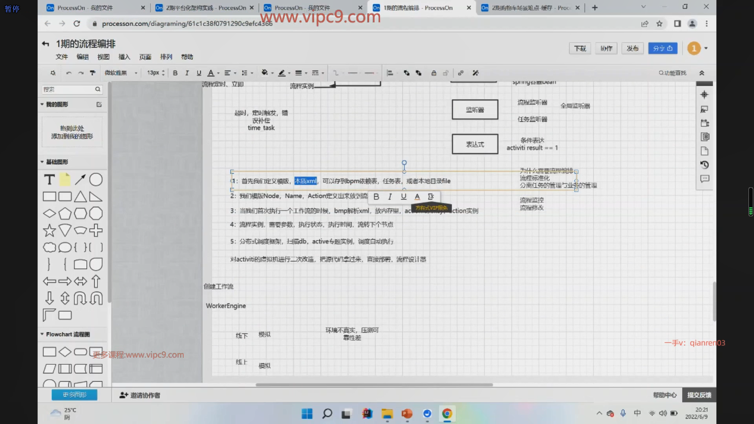Toggle bold in the main toolbar
Screen dimensions: 754x424
175,73
